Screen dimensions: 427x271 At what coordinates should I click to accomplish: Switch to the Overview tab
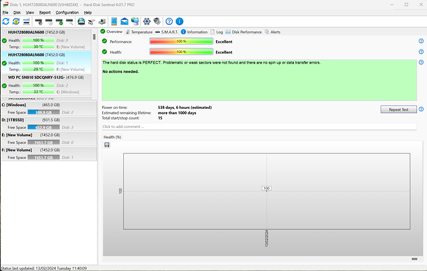click(x=111, y=32)
